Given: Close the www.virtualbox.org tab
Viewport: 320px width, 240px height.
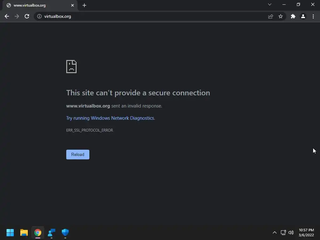Looking at the screenshot, I should pyautogui.click(x=72, y=5).
